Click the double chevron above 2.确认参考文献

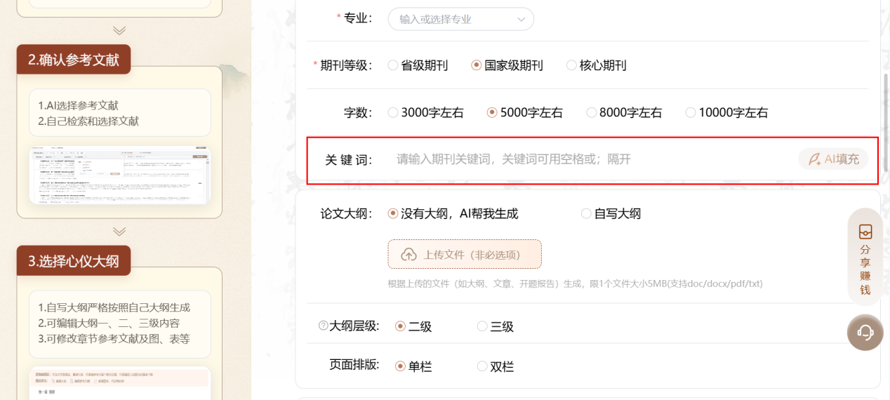click(119, 30)
